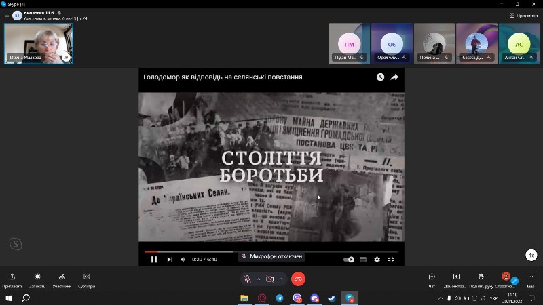The width and height of the screenshot is (543, 305).
Task: Open Steam from taskbar
Action: (x=332, y=298)
